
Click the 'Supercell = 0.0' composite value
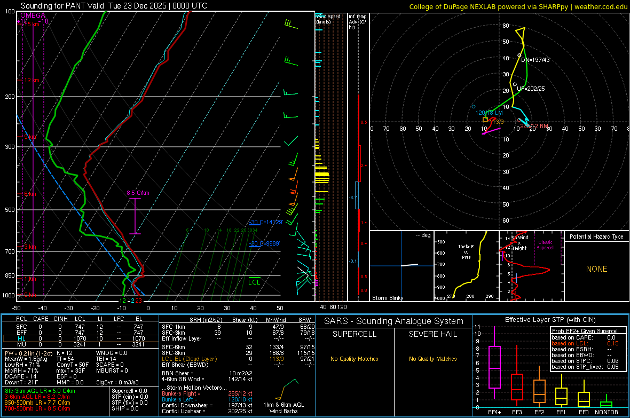(129, 391)
